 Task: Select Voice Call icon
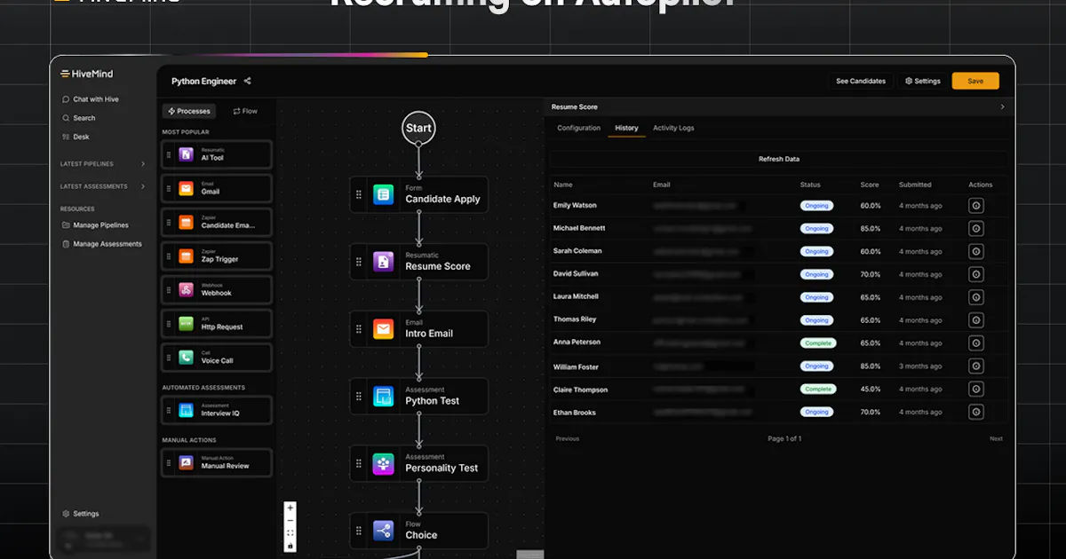[186, 357]
